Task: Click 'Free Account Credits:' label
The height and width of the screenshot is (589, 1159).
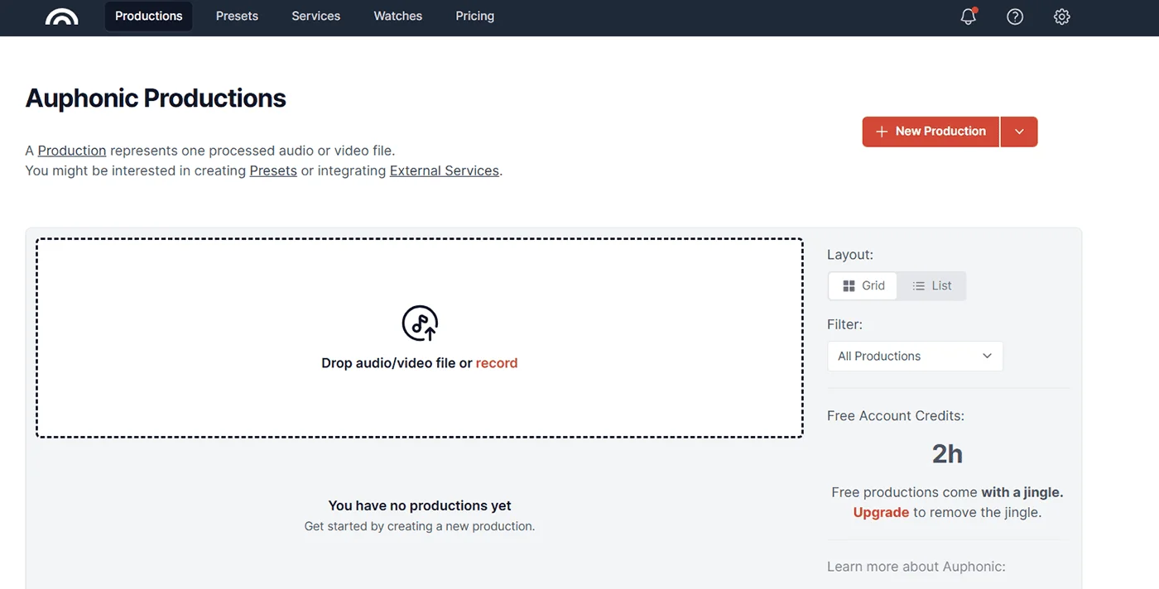Action: pos(896,415)
